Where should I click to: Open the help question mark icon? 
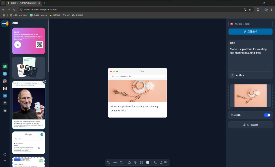pos(5,154)
